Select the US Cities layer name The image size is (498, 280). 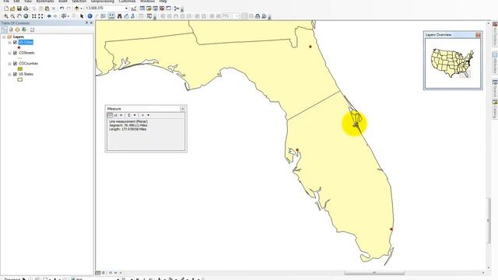[x=26, y=42]
